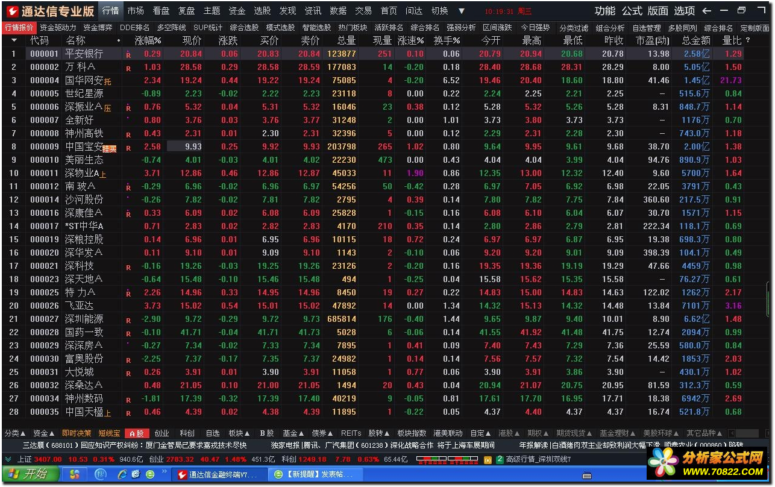Image resolution: width=775 pixels, height=487 pixels.
Task: Expand the 资金▲ bottom menu
Action: coord(43,433)
